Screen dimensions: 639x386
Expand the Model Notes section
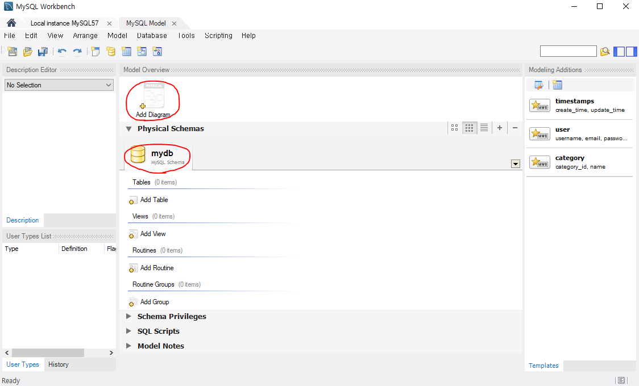coord(129,346)
